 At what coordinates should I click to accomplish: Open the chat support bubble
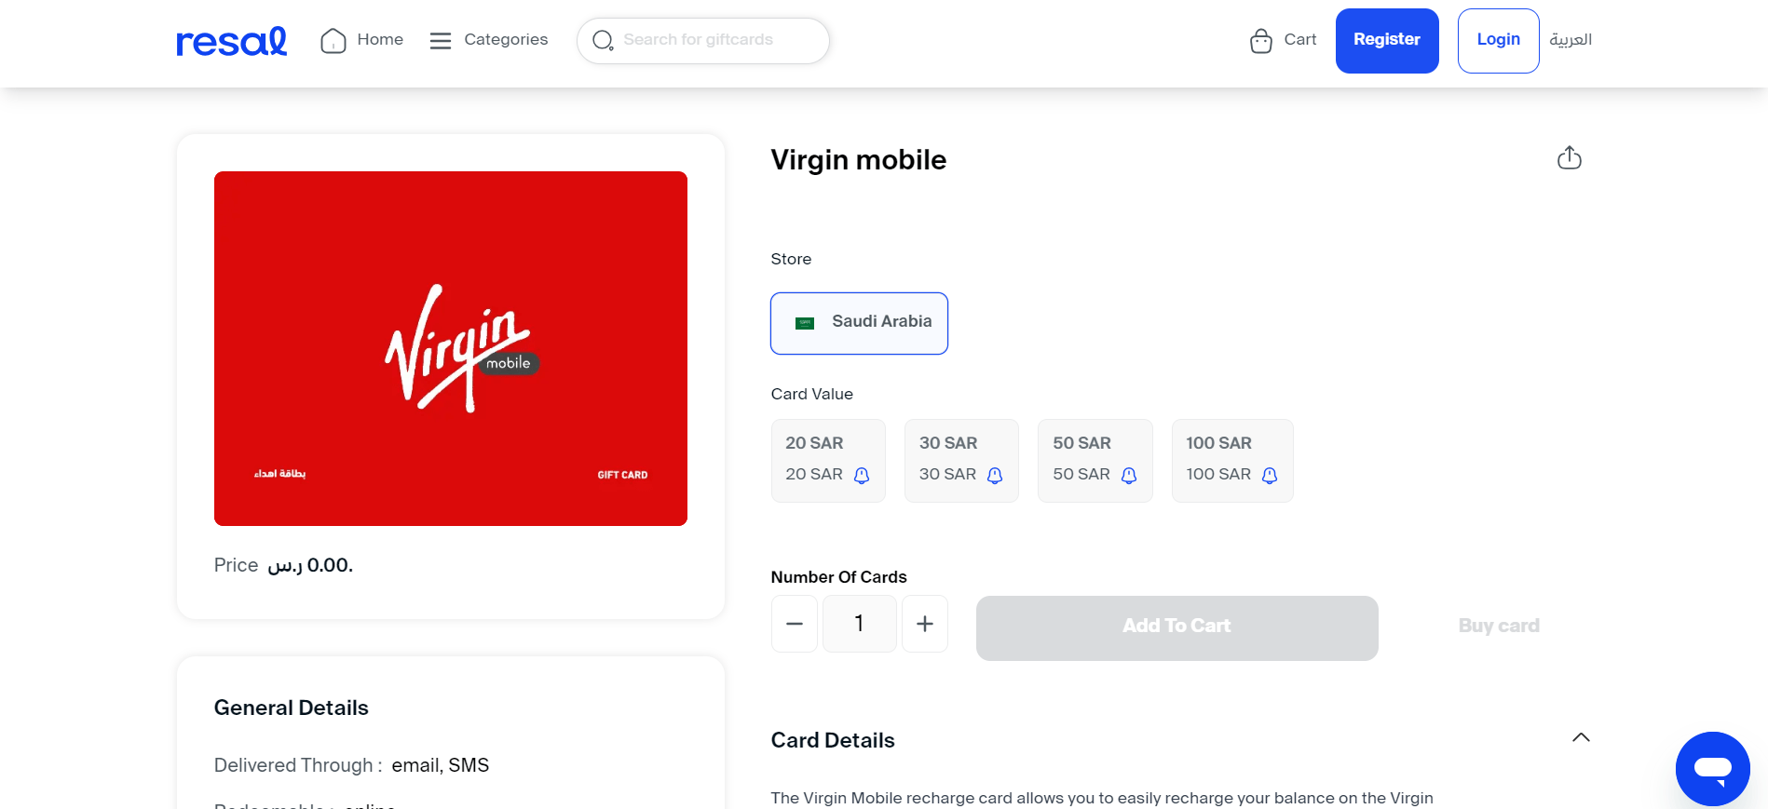[1712, 768]
